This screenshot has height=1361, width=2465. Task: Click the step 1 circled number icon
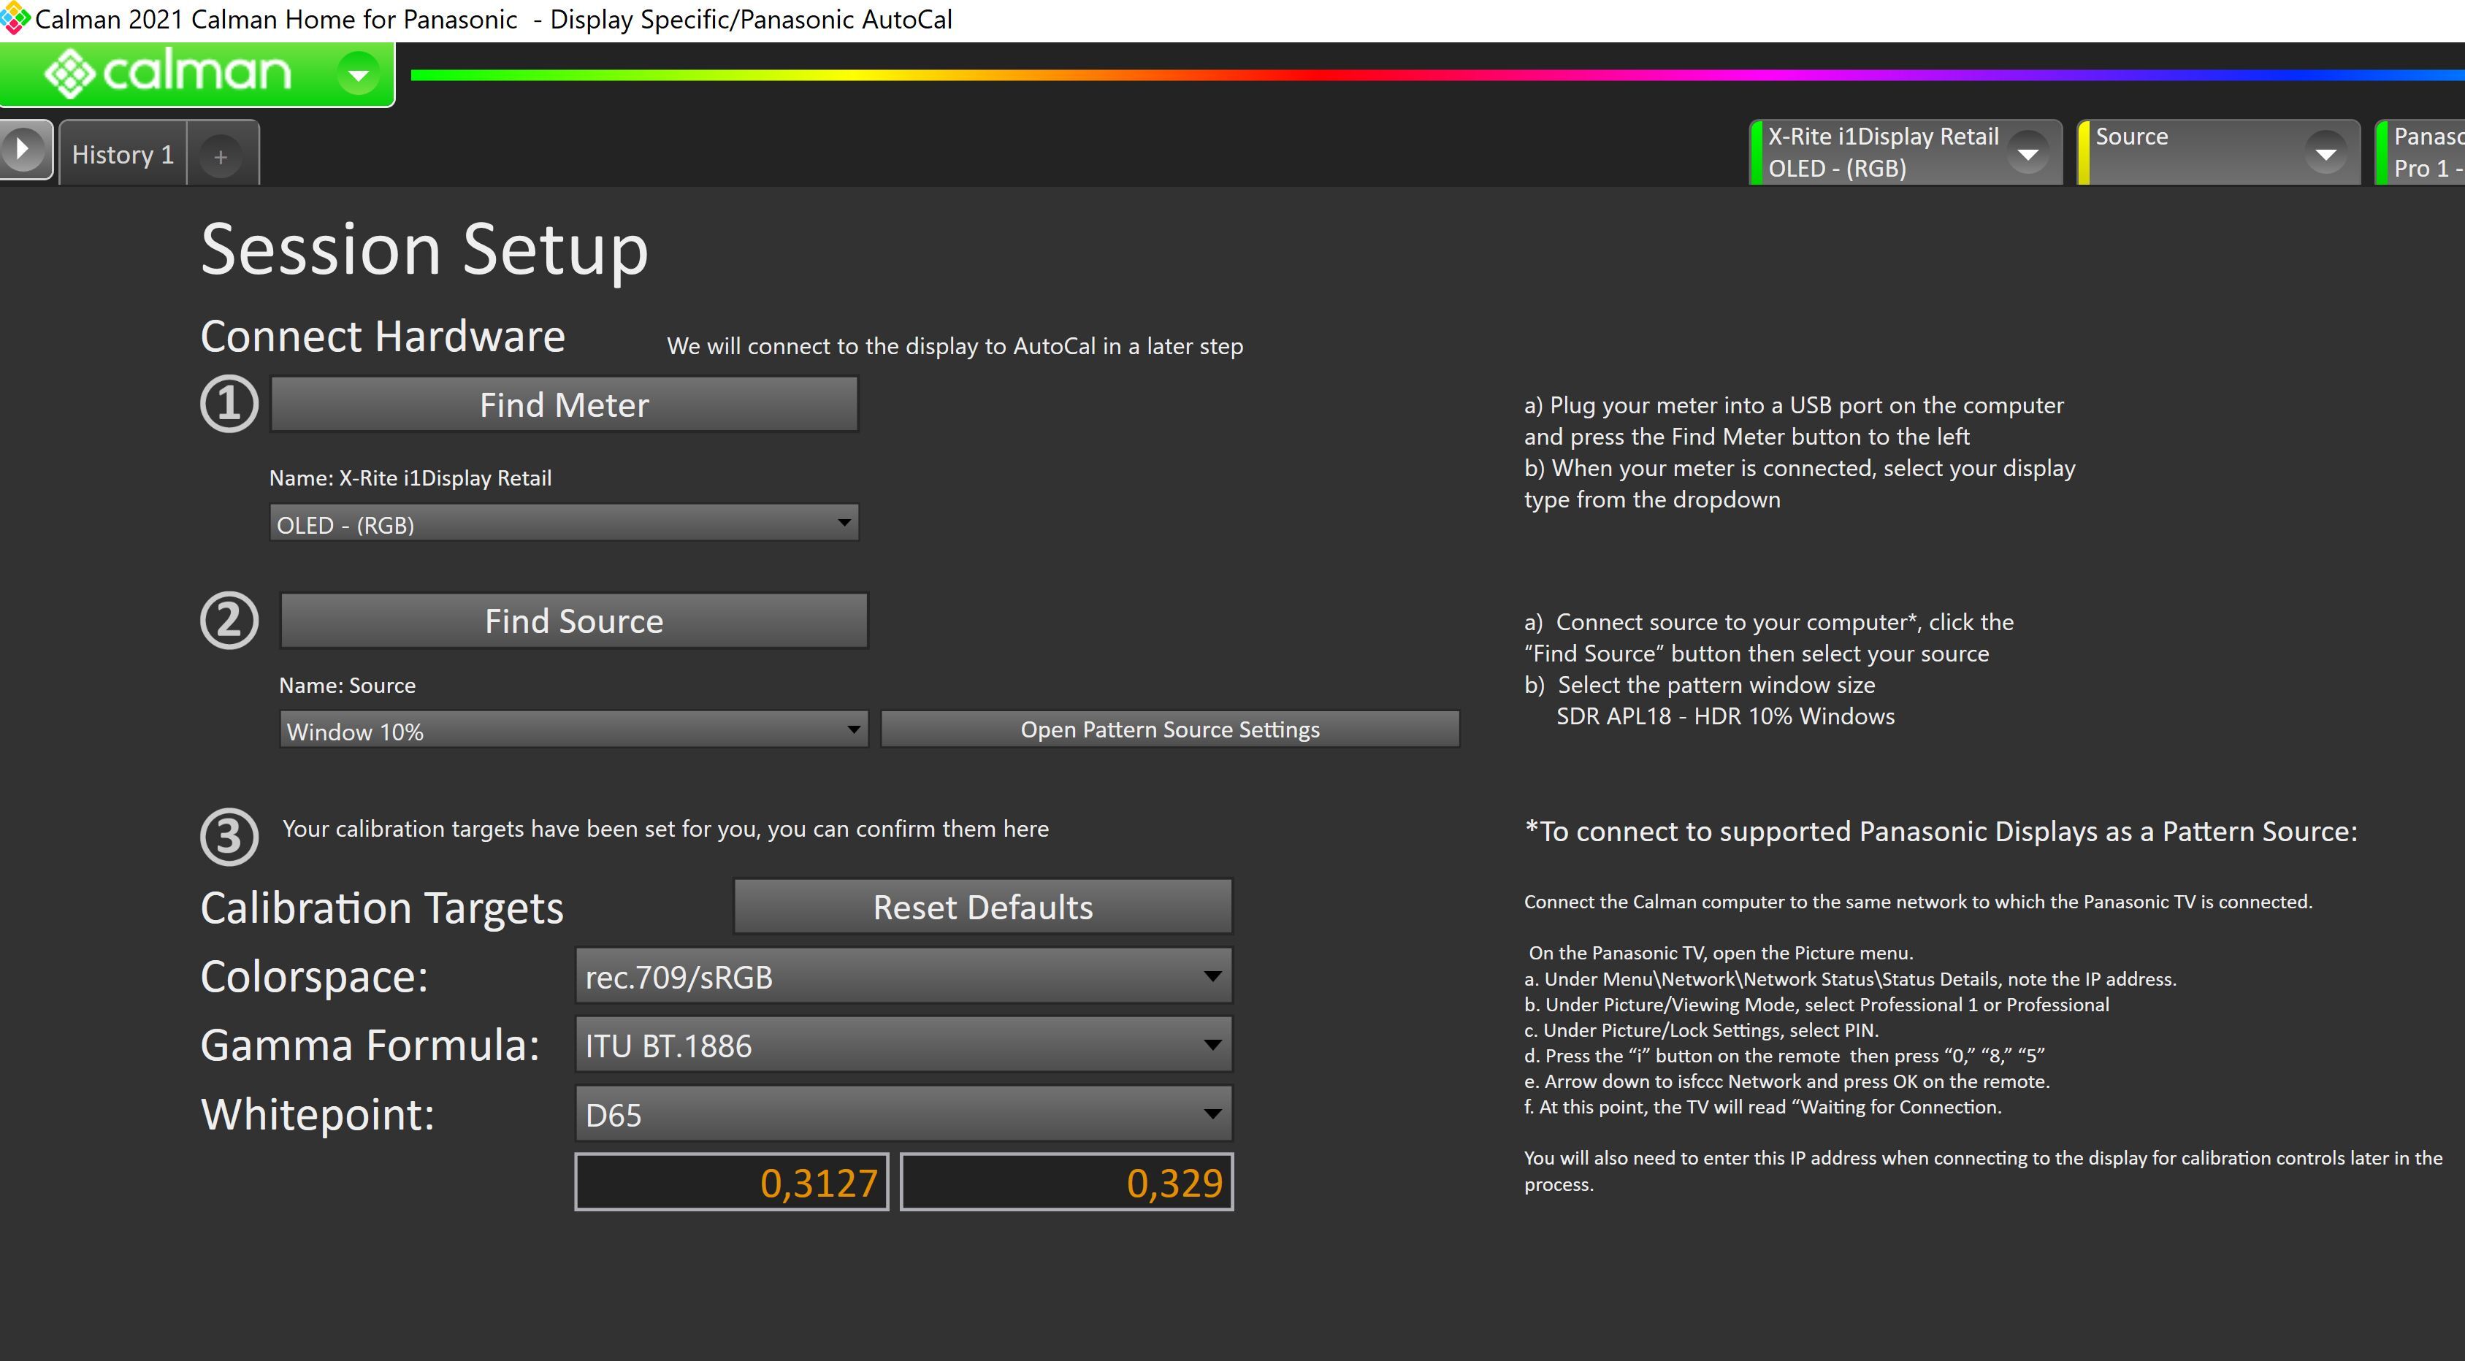(x=229, y=405)
